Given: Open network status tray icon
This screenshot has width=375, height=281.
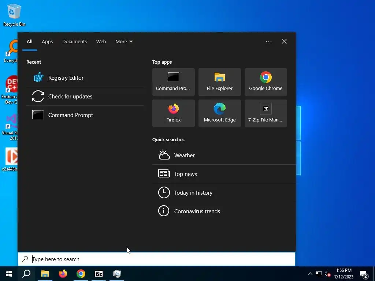Looking at the screenshot, I should point(319,274).
